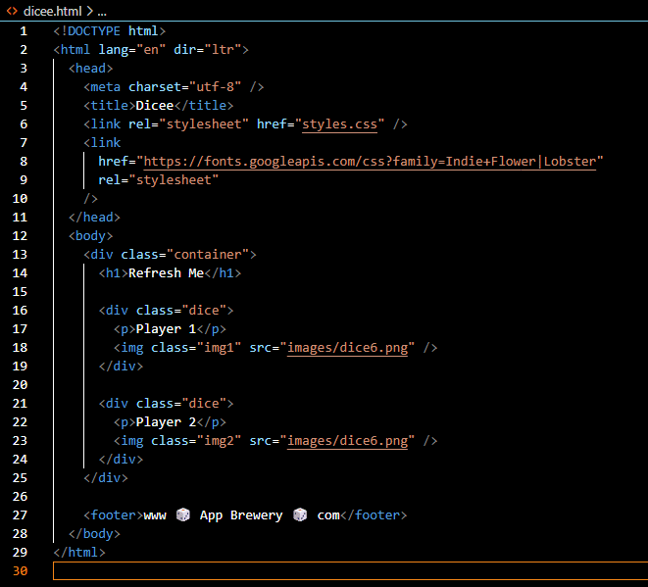
Task: Open the styles.css link on line 6
Action: 340,123
